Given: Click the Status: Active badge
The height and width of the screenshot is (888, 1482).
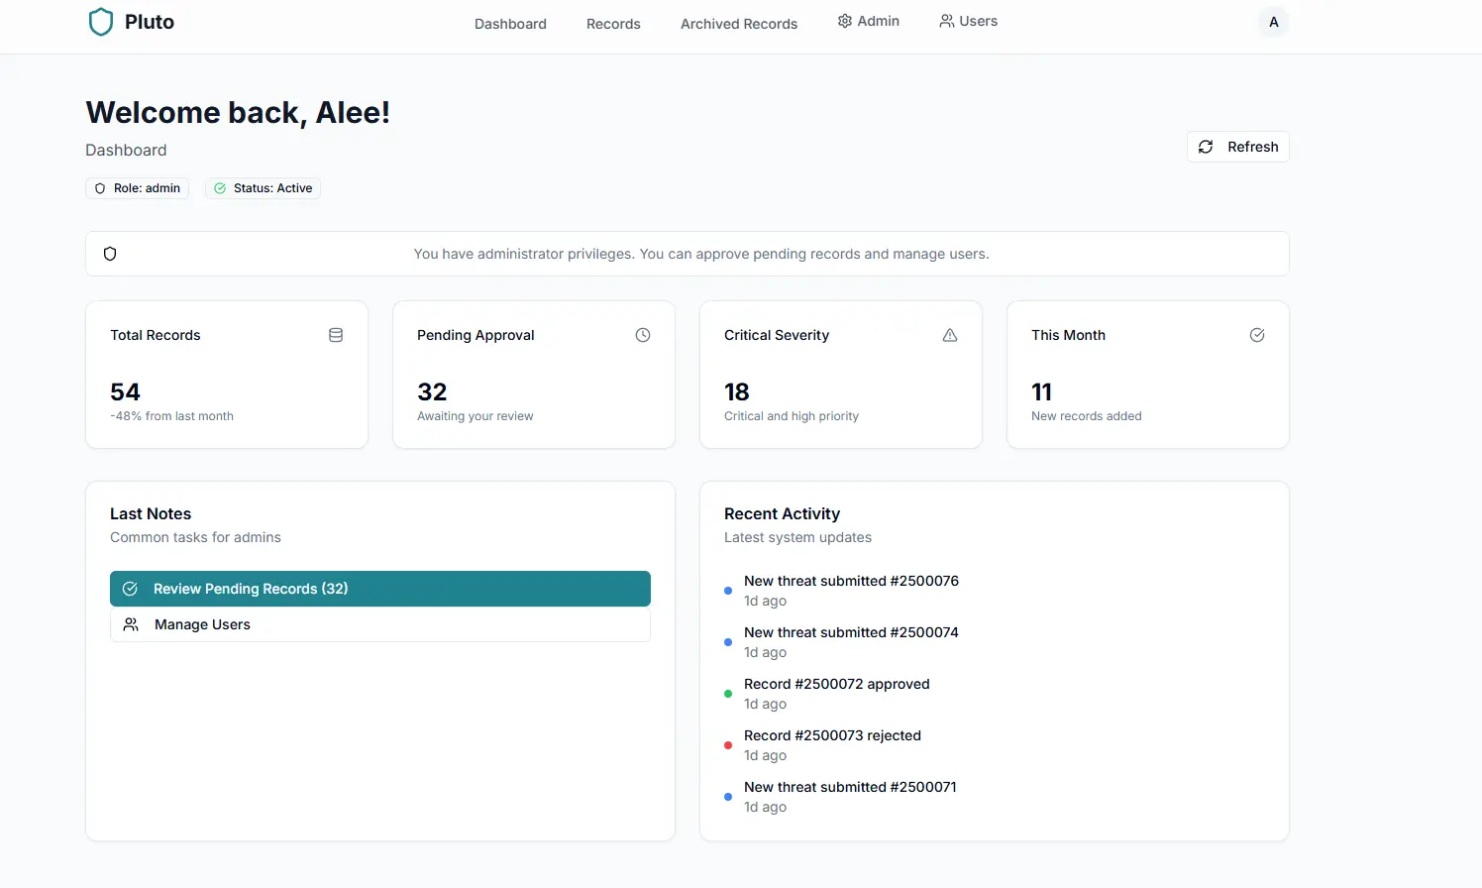Looking at the screenshot, I should pos(263,187).
